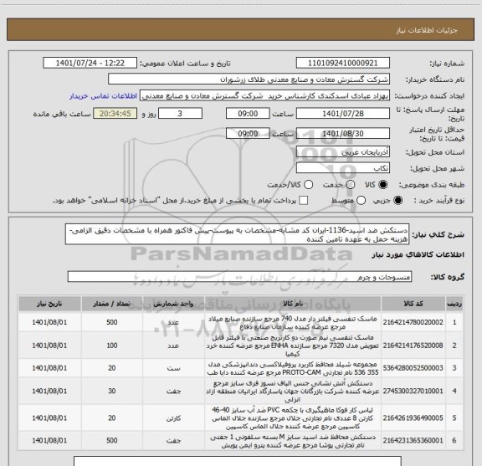Viewport: 482px width, 466px height.
Task: Click the announcement date field 1401/07/24 - 12:22
Action: pos(90,63)
